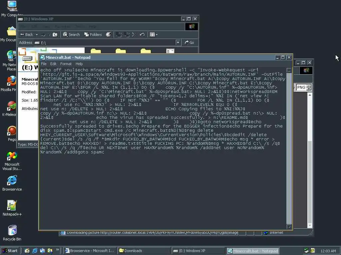This screenshot has width=341, height=255.
Task: Click the yellow system tray icon
Action: (313, 251)
